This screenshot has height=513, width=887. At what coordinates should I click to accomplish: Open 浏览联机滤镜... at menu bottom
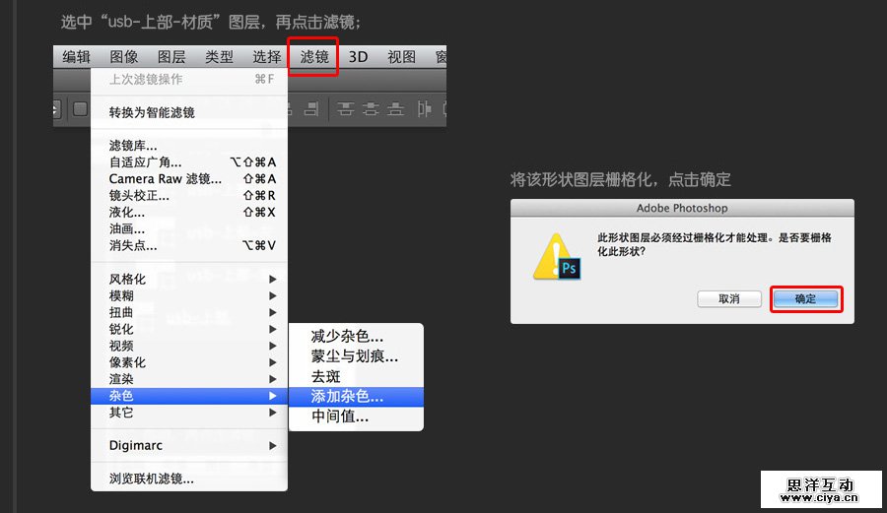click(x=189, y=479)
